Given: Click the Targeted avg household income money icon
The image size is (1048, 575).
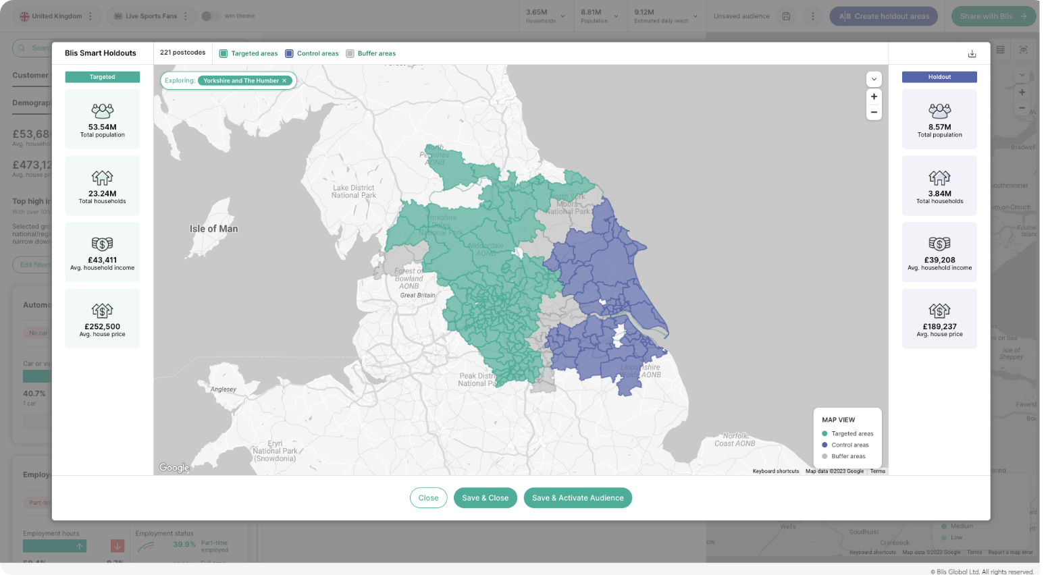Looking at the screenshot, I should click(103, 244).
